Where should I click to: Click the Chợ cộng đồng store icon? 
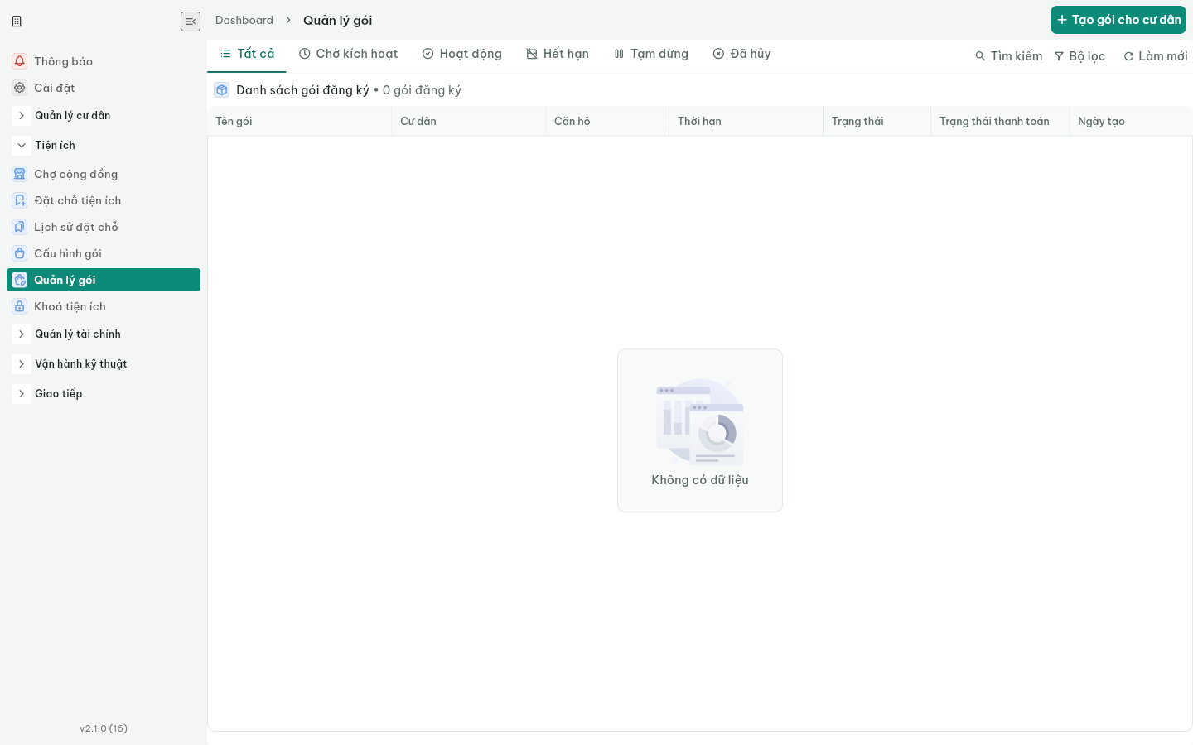(x=20, y=174)
